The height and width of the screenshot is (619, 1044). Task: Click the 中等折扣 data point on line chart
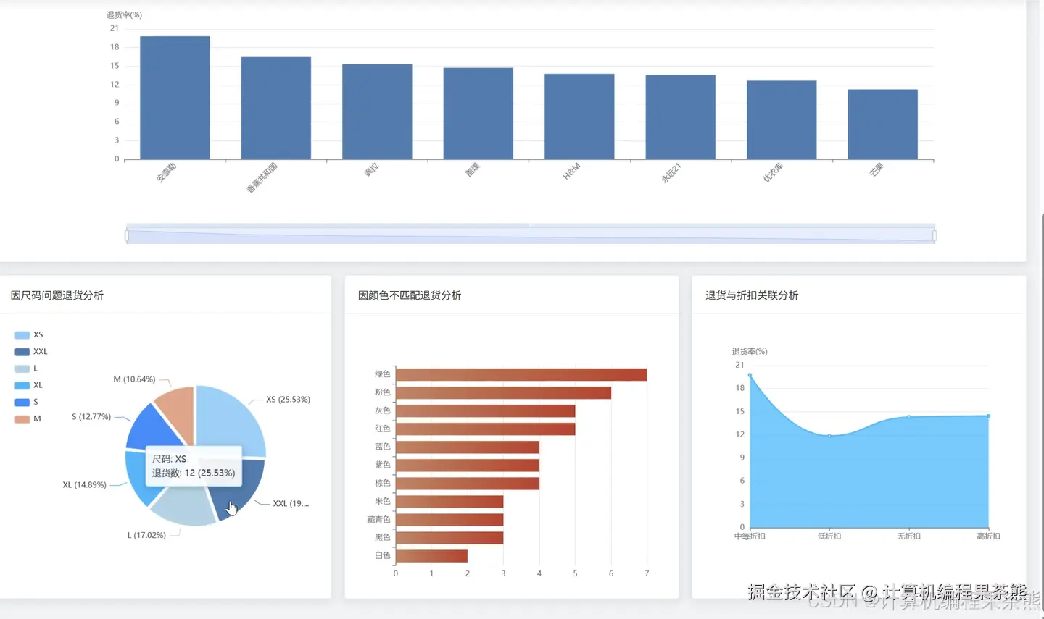750,375
